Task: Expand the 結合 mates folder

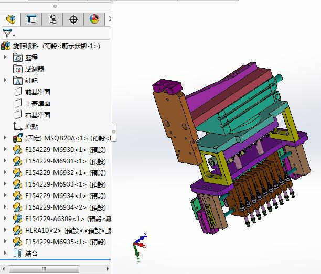Action: pos(5,253)
